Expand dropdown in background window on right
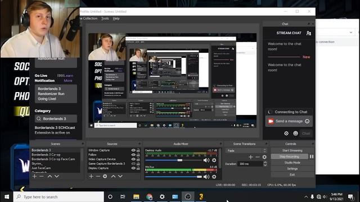This screenshot has height=202, width=360. point(351,33)
